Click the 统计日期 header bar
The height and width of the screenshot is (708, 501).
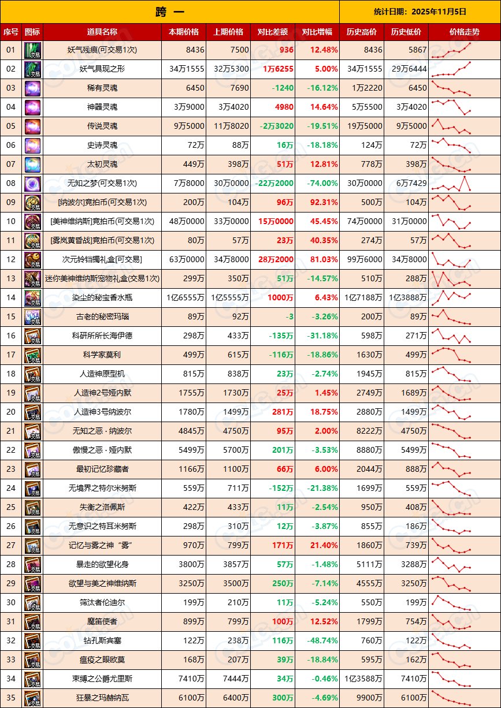click(419, 12)
